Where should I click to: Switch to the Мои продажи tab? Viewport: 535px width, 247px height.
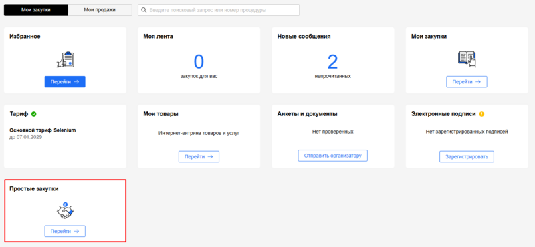(x=100, y=10)
